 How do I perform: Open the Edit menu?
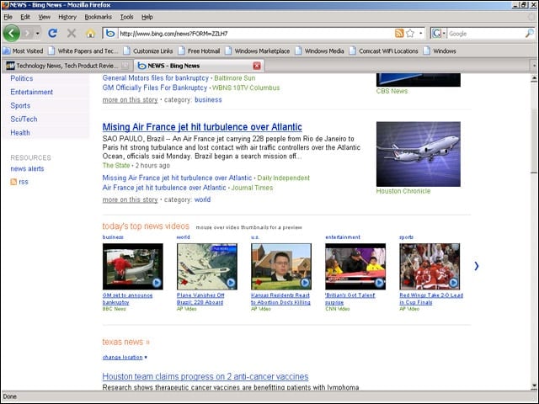(25, 17)
